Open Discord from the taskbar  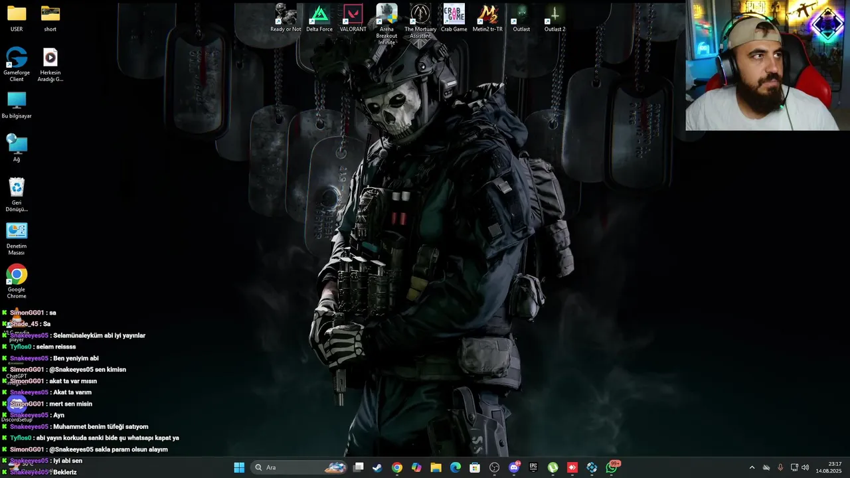(514, 467)
